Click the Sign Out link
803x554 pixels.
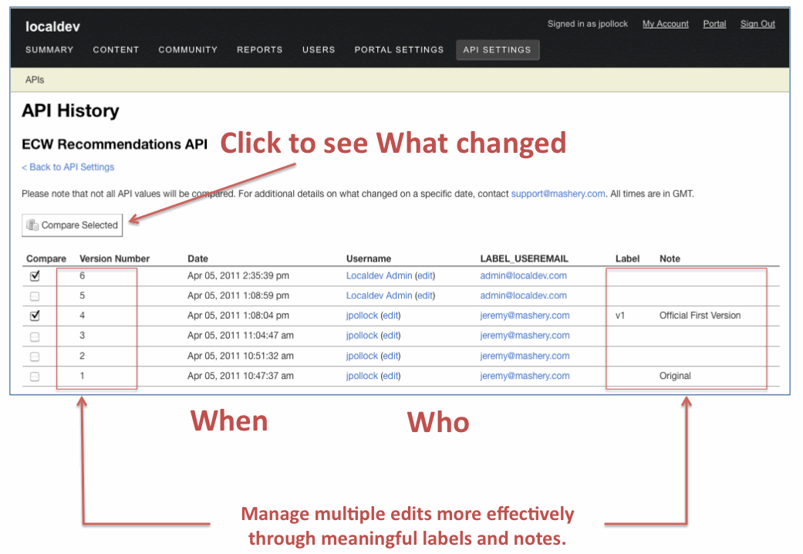click(x=757, y=24)
